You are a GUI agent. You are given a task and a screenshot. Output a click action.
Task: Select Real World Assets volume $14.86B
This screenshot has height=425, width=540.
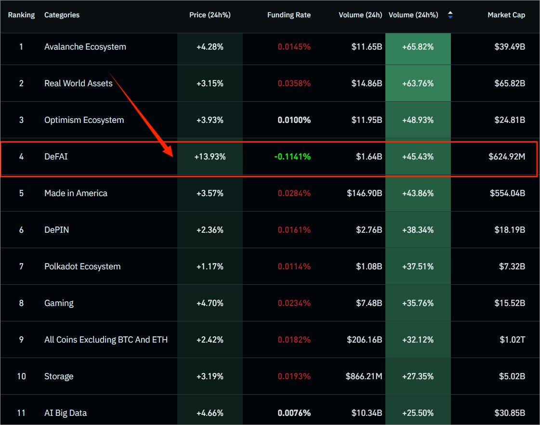pyautogui.click(x=367, y=83)
